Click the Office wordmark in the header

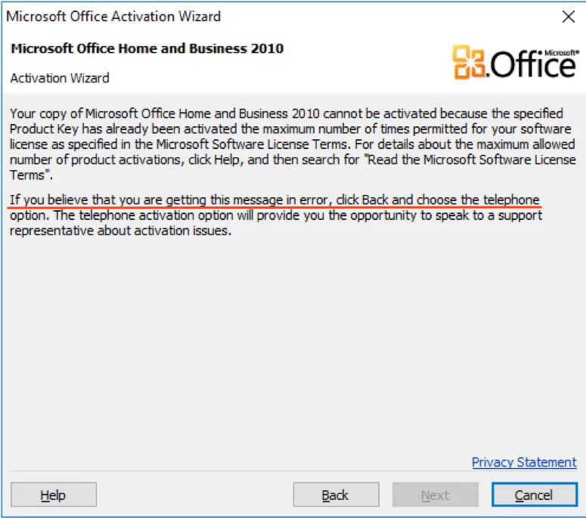pos(532,67)
